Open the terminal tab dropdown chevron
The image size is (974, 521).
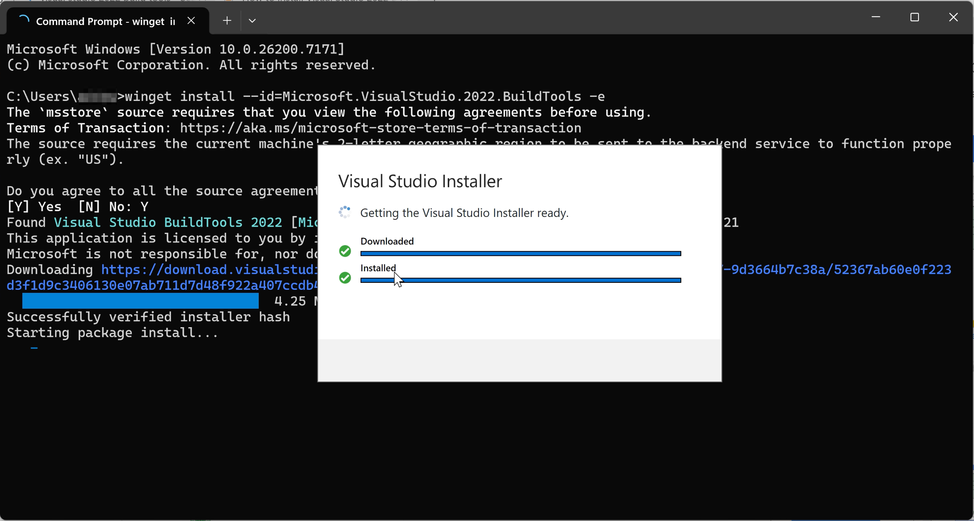click(252, 20)
